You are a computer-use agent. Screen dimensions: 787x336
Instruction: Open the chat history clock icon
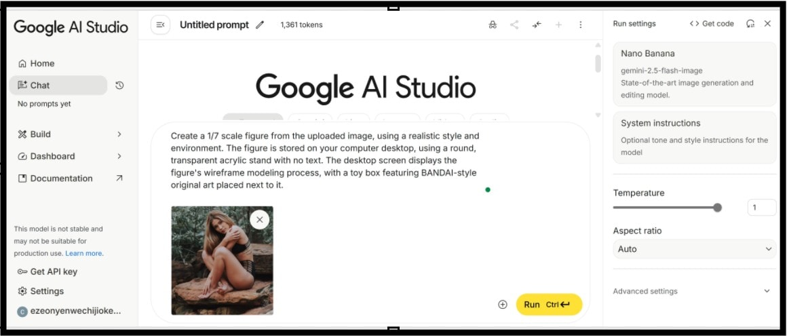[x=119, y=86]
